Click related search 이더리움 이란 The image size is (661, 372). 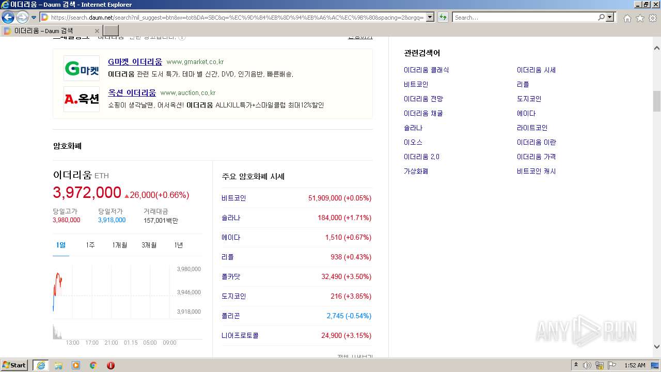pos(537,142)
